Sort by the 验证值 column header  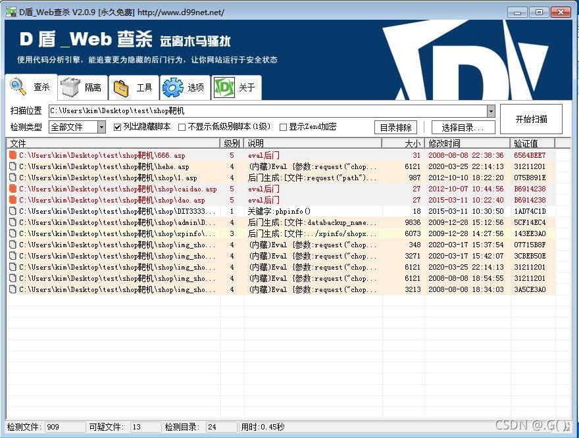point(533,143)
